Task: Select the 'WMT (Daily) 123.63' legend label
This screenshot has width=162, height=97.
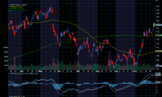Action: pos(19,5)
